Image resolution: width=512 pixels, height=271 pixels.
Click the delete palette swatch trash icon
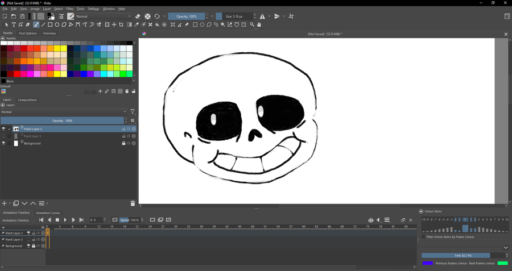127,91
